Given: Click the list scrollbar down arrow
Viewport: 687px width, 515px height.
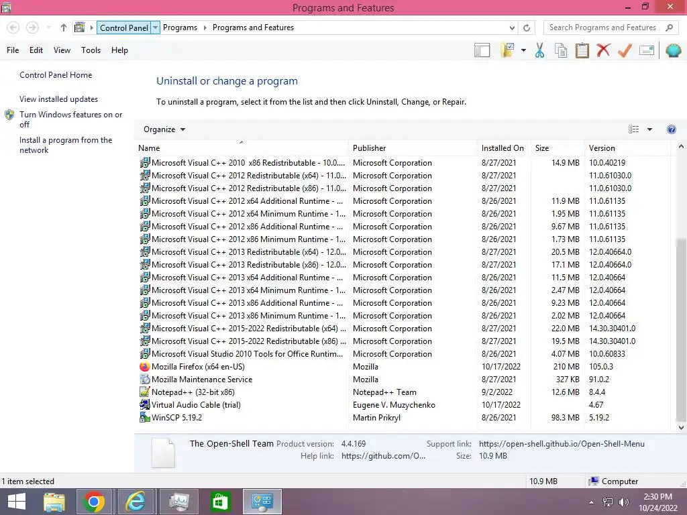Looking at the screenshot, I should coord(681,428).
